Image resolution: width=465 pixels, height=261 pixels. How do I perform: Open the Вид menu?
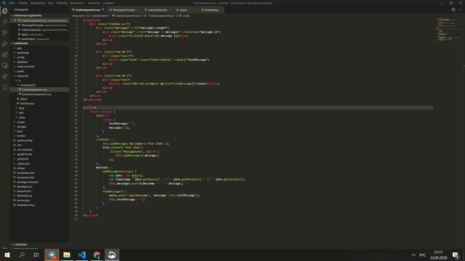[x=50, y=3]
